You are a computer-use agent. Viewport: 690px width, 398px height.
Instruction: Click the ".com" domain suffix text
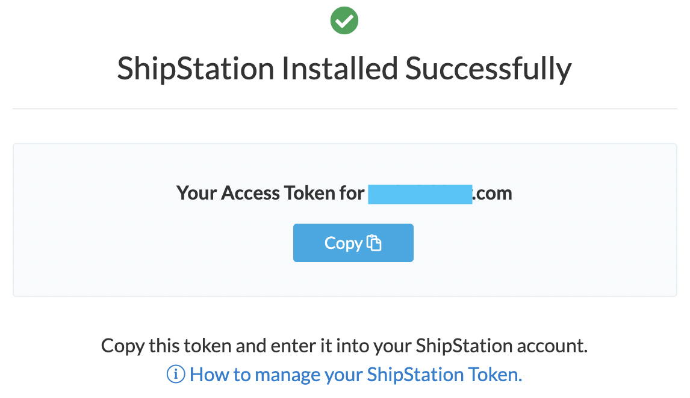click(x=493, y=194)
